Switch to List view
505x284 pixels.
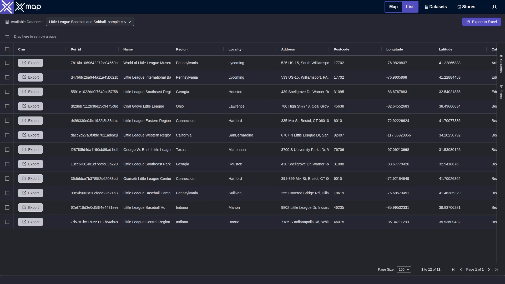pyautogui.click(x=410, y=7)
